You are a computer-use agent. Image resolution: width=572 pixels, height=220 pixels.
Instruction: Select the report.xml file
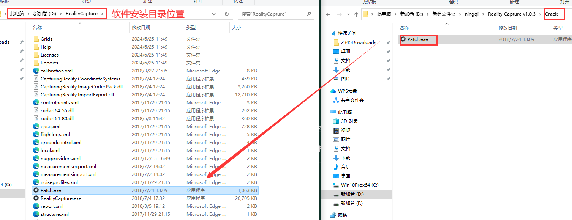click(x=52, y=206)
